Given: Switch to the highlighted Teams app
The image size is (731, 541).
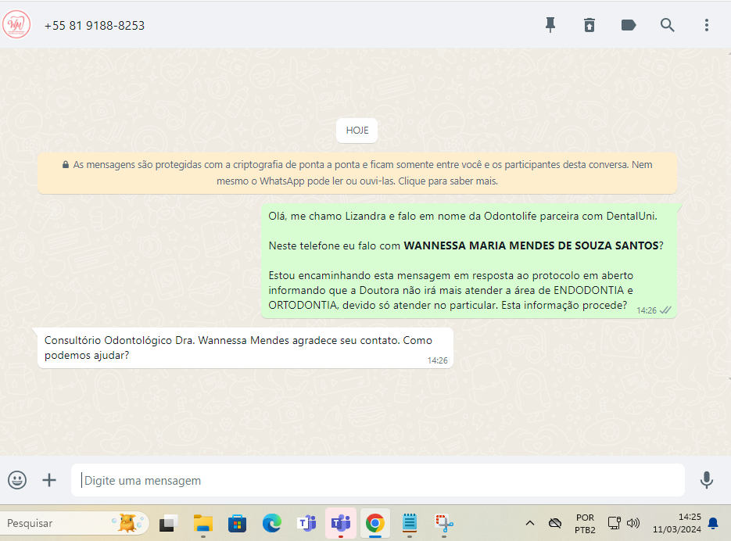Looking at the screenshot, I should pos(341,523).
